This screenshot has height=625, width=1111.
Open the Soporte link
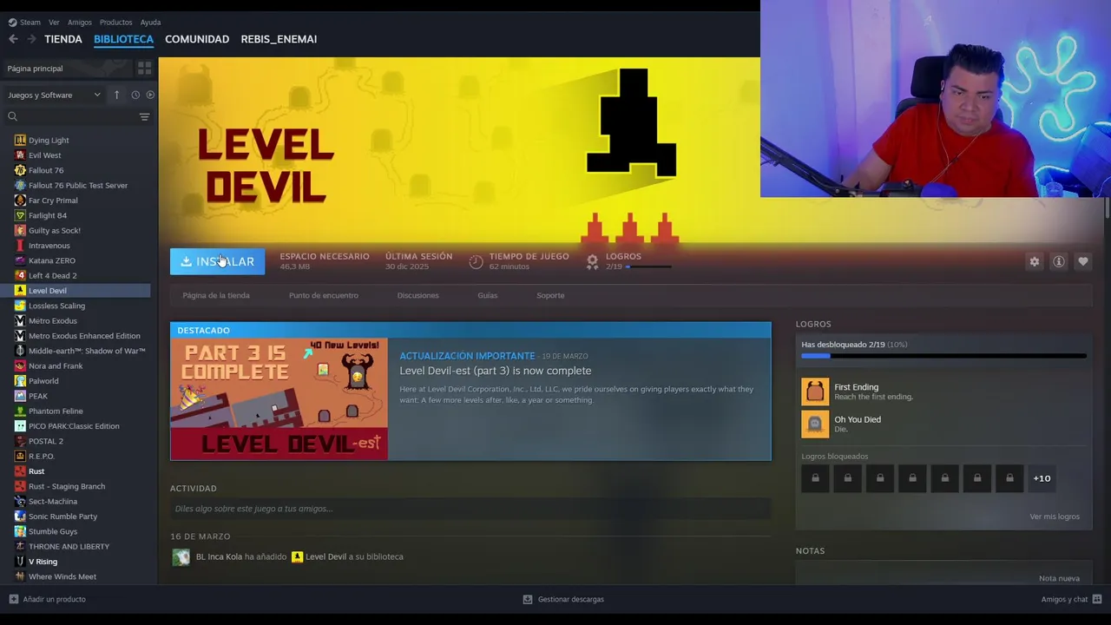click(x=550, y=295)
